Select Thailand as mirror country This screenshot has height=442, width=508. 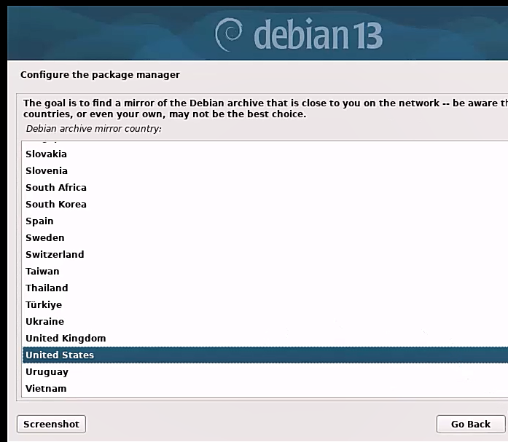click(x=47, y=288)
